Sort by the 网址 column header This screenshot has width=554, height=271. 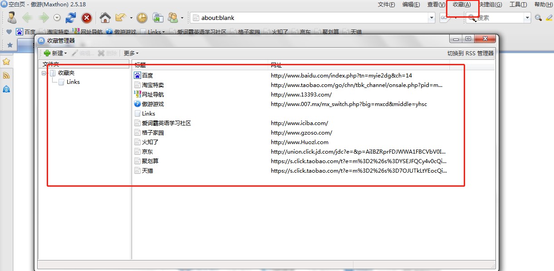pyautogui.click(x=359, y=65)
